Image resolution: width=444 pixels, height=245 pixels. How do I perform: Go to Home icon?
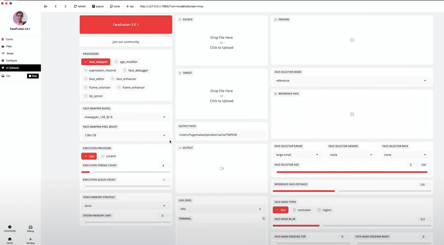(10, 240)
